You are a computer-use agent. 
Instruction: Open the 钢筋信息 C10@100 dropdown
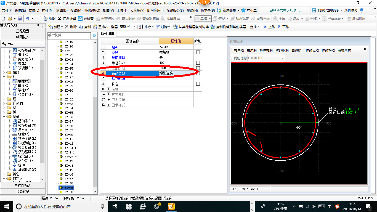[x=282, y=58]
